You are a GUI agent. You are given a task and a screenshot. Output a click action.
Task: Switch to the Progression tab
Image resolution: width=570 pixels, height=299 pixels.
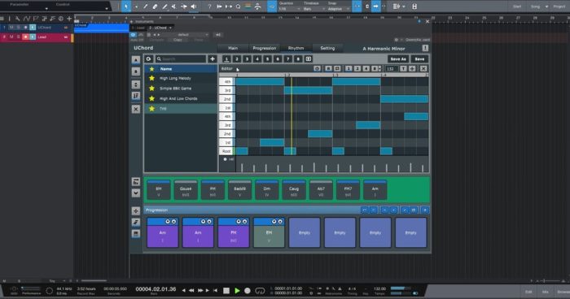pos(265,48)
